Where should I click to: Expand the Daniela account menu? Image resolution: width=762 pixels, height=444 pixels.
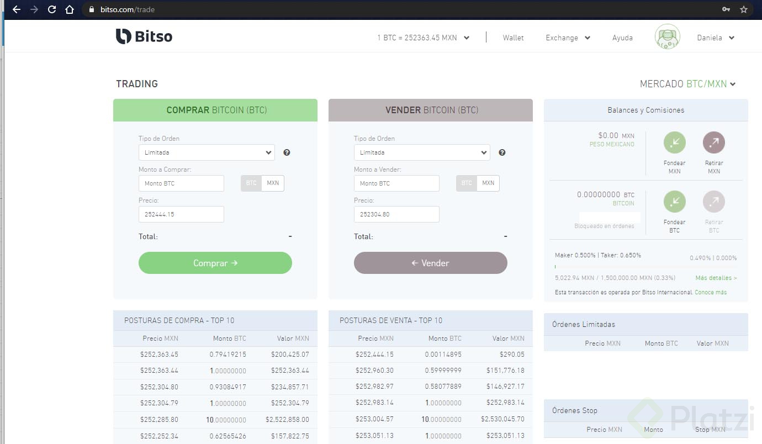(716, 38)
